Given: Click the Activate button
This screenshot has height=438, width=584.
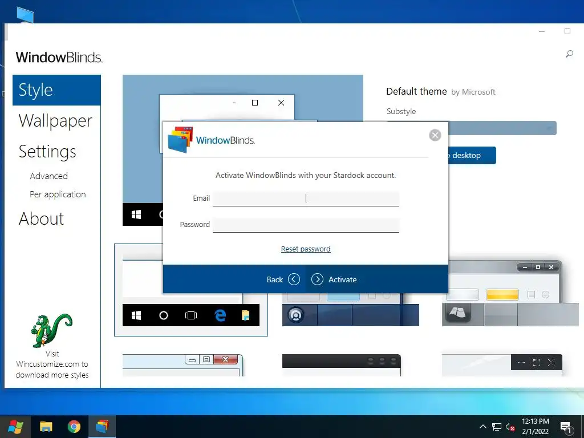Looking at the screenshot, I should [x=334, y=279].
